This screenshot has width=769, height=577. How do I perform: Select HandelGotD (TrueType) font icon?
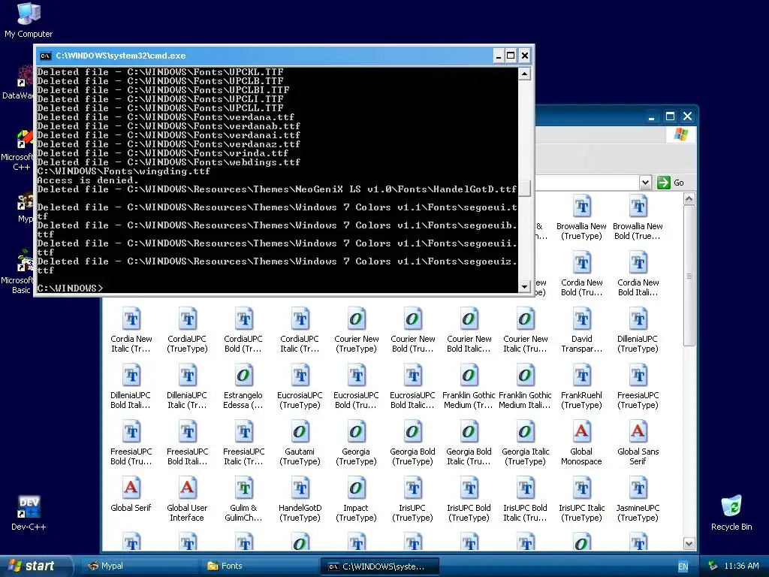(300, 499)
